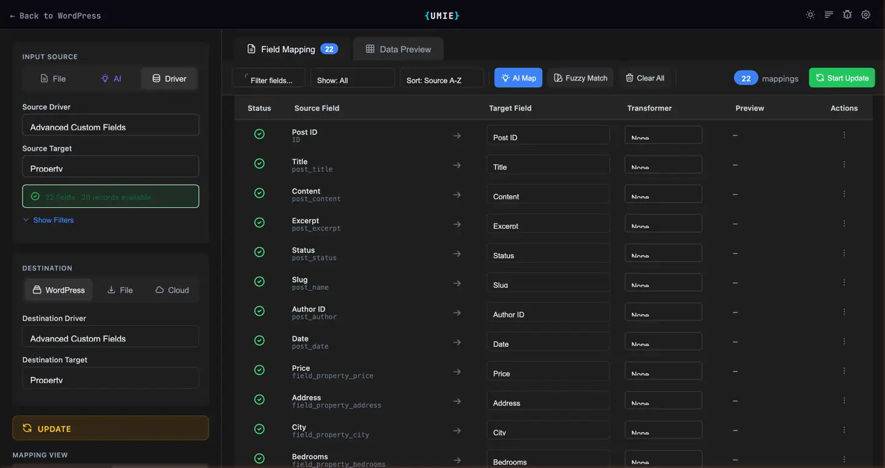
Task: Choose File as destination
Action: (120, 290)
